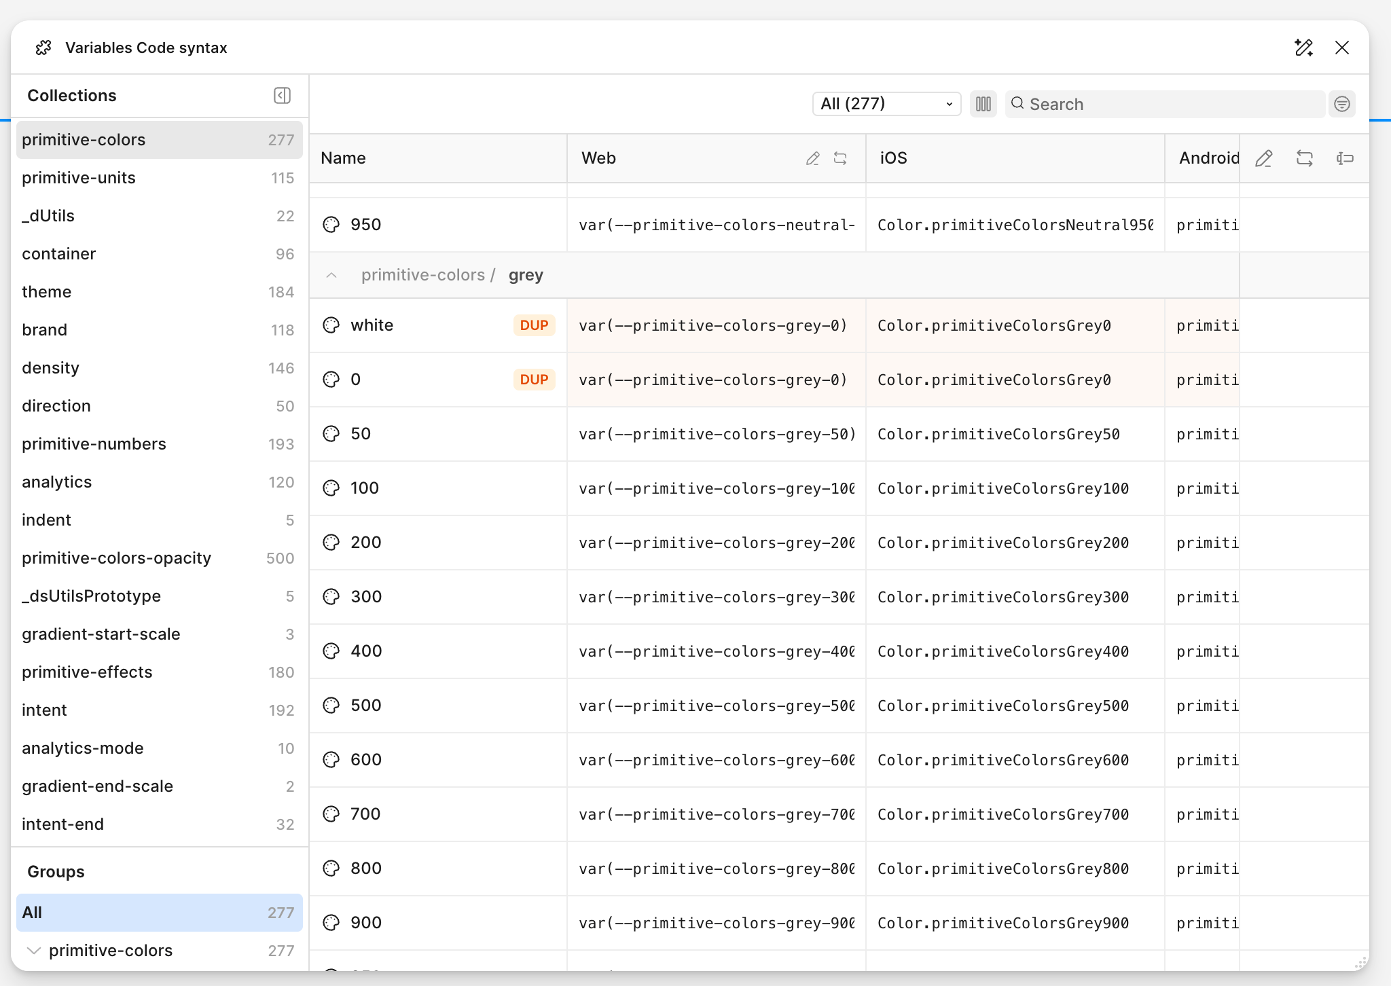The height and width of the screenshot is (986, 1391).
Task: Click iOS value Color.primitiveColorsNeutral950
Action: tap(1015, 225)
